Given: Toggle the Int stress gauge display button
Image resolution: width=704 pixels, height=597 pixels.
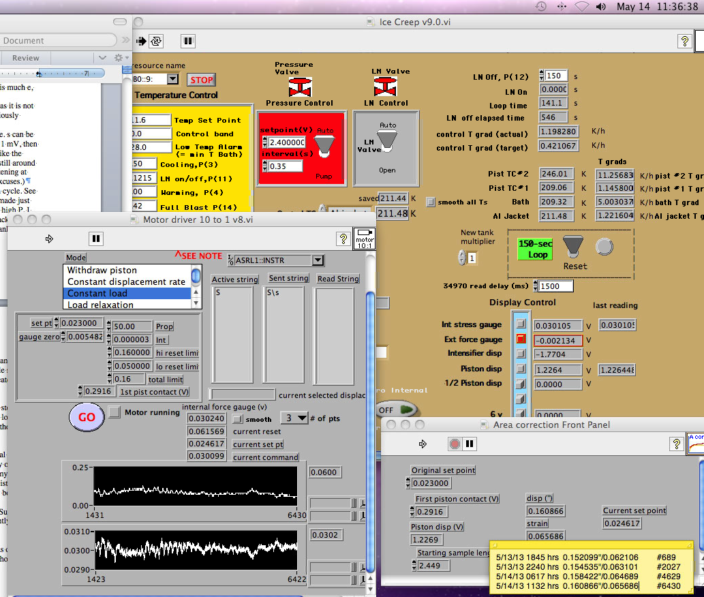Looking at the screenshot, I should click(521, 324).
